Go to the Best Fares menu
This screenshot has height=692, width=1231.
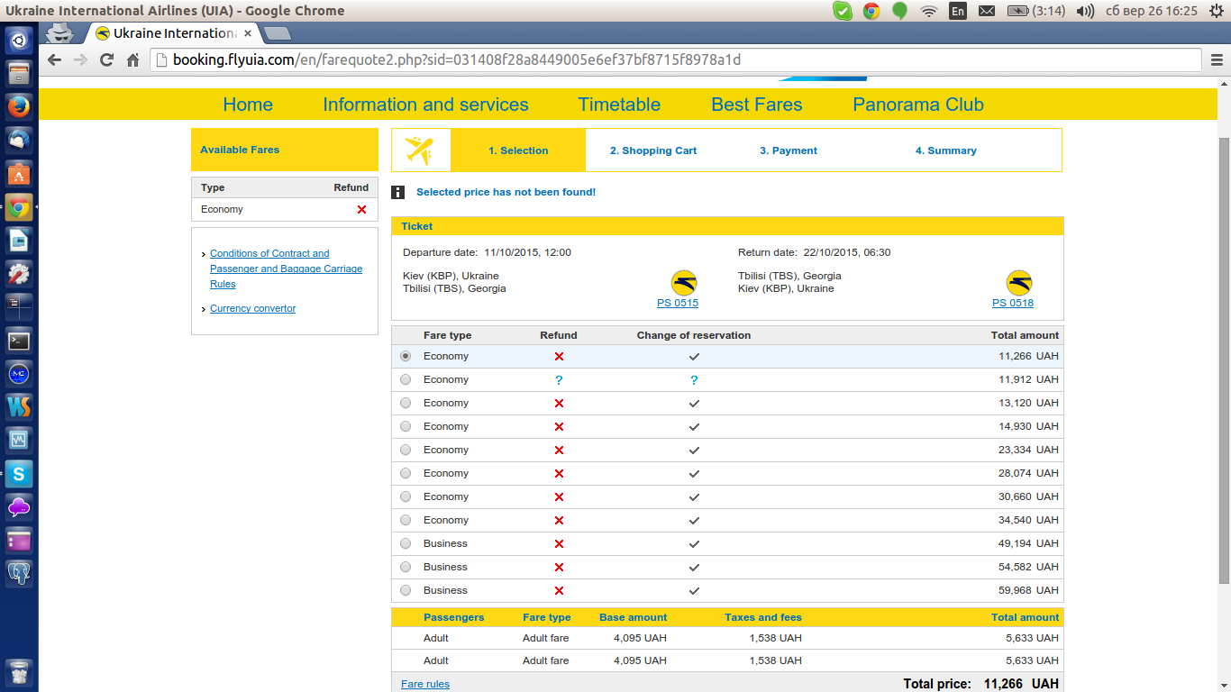(756, 105)
